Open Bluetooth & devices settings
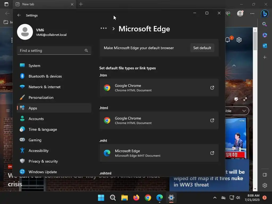The image size is (272, 204). (54, 76)
